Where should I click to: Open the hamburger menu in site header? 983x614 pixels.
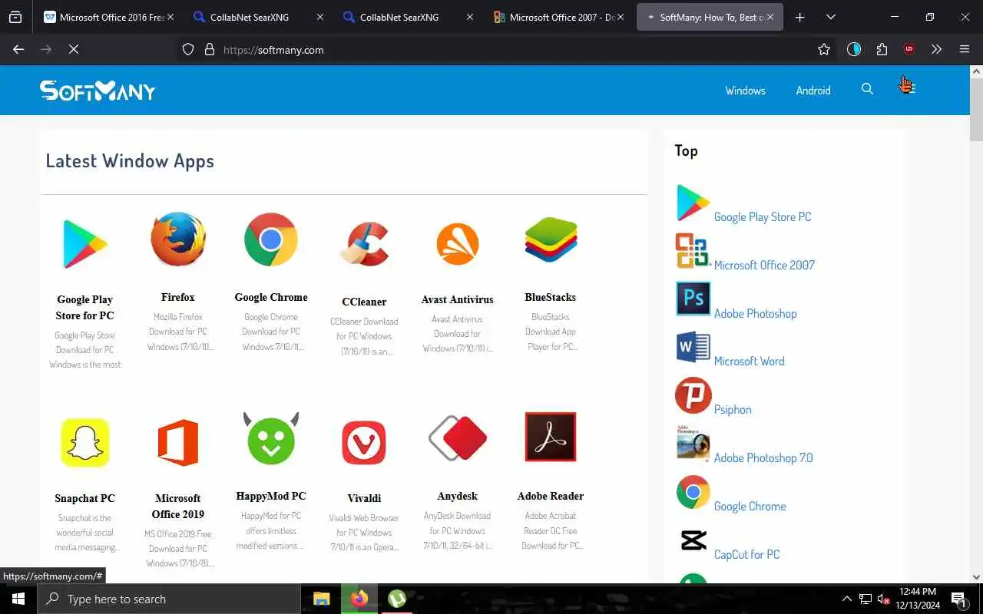click(x=909, y=89)
